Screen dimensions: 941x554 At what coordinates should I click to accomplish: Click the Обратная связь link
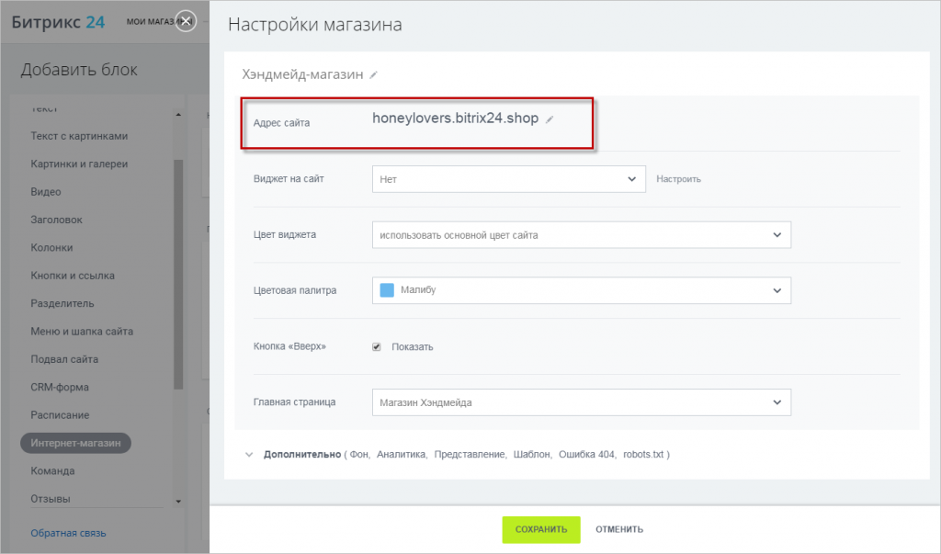(x=68, y=533)
